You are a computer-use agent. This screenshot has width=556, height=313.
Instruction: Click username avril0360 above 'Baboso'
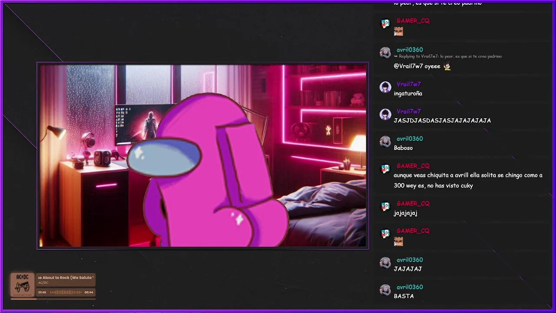(410, 139)
